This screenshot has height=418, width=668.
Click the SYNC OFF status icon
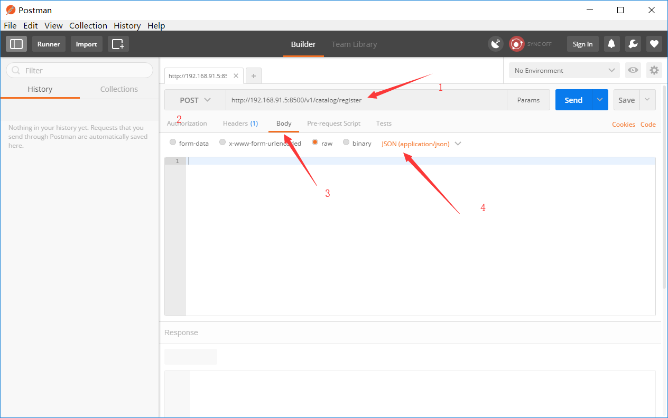pos(516,44)
